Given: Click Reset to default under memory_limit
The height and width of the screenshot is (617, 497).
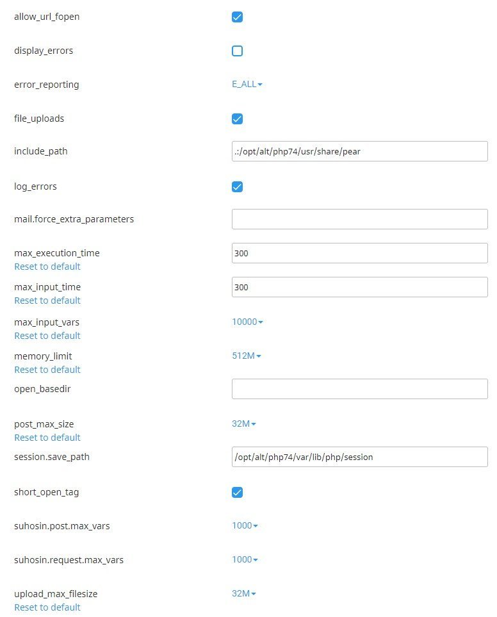Looking at the screenshot, I should (x=47, y=370).
